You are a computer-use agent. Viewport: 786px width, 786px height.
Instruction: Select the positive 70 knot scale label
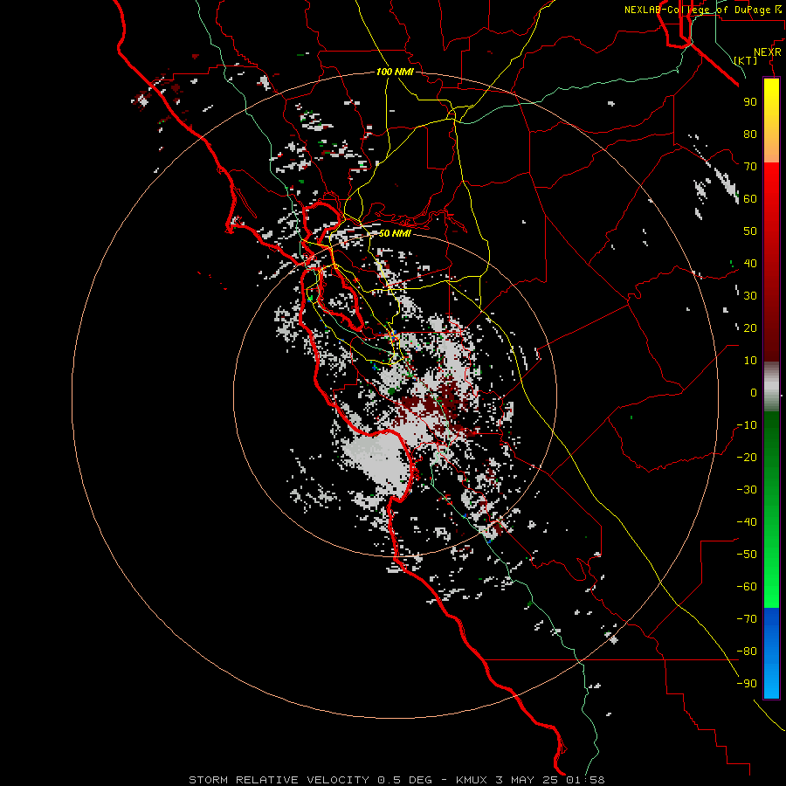click(x=750, y=167)
